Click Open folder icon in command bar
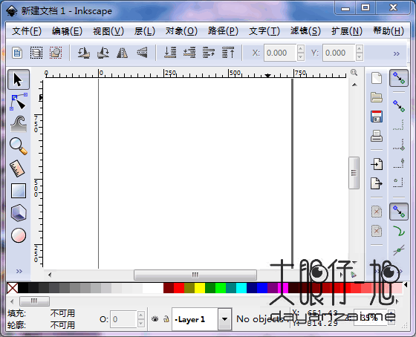The image size is (416, 337). (377, 97)
